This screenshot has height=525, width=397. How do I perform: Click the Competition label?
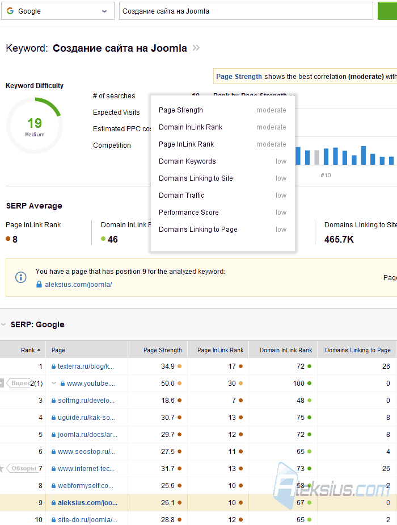[x=112, y=145]
